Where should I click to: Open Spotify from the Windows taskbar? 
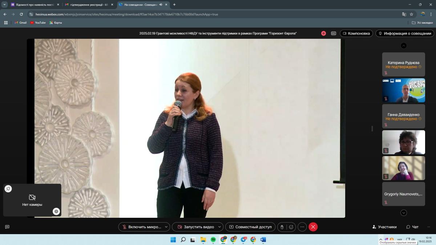coord(213,240)
